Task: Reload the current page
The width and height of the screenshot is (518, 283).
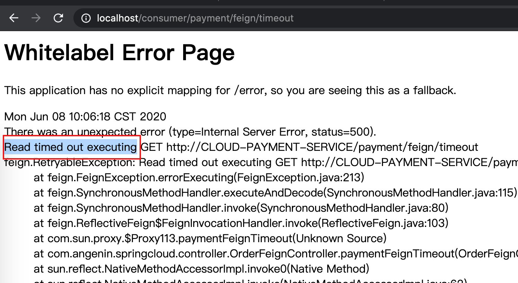Action: pyautogui.click(x=58, y=18)
